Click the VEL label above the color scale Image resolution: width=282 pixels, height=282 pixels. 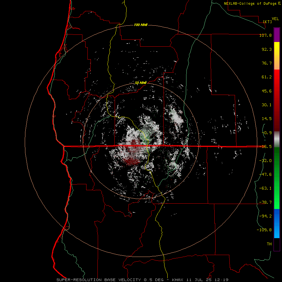(x=275, y=19)
